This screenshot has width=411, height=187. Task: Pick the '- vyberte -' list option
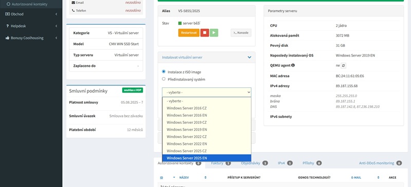tap(207, 101)
